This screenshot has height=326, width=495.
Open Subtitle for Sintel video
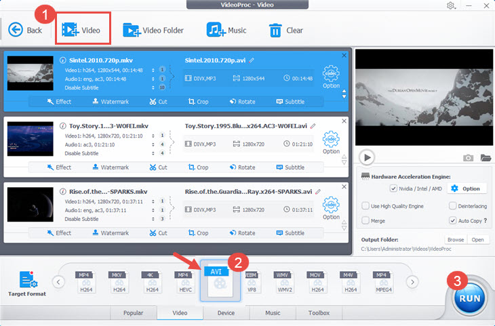pyautogui.click(x=290, y=102)
